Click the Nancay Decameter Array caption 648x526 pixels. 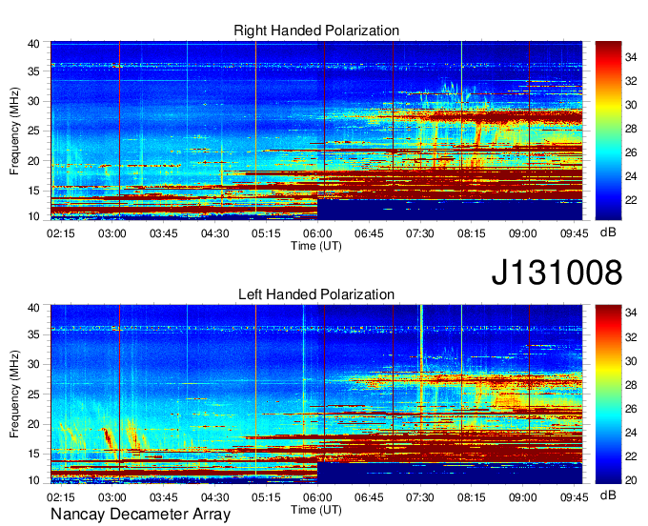point(140,515)
